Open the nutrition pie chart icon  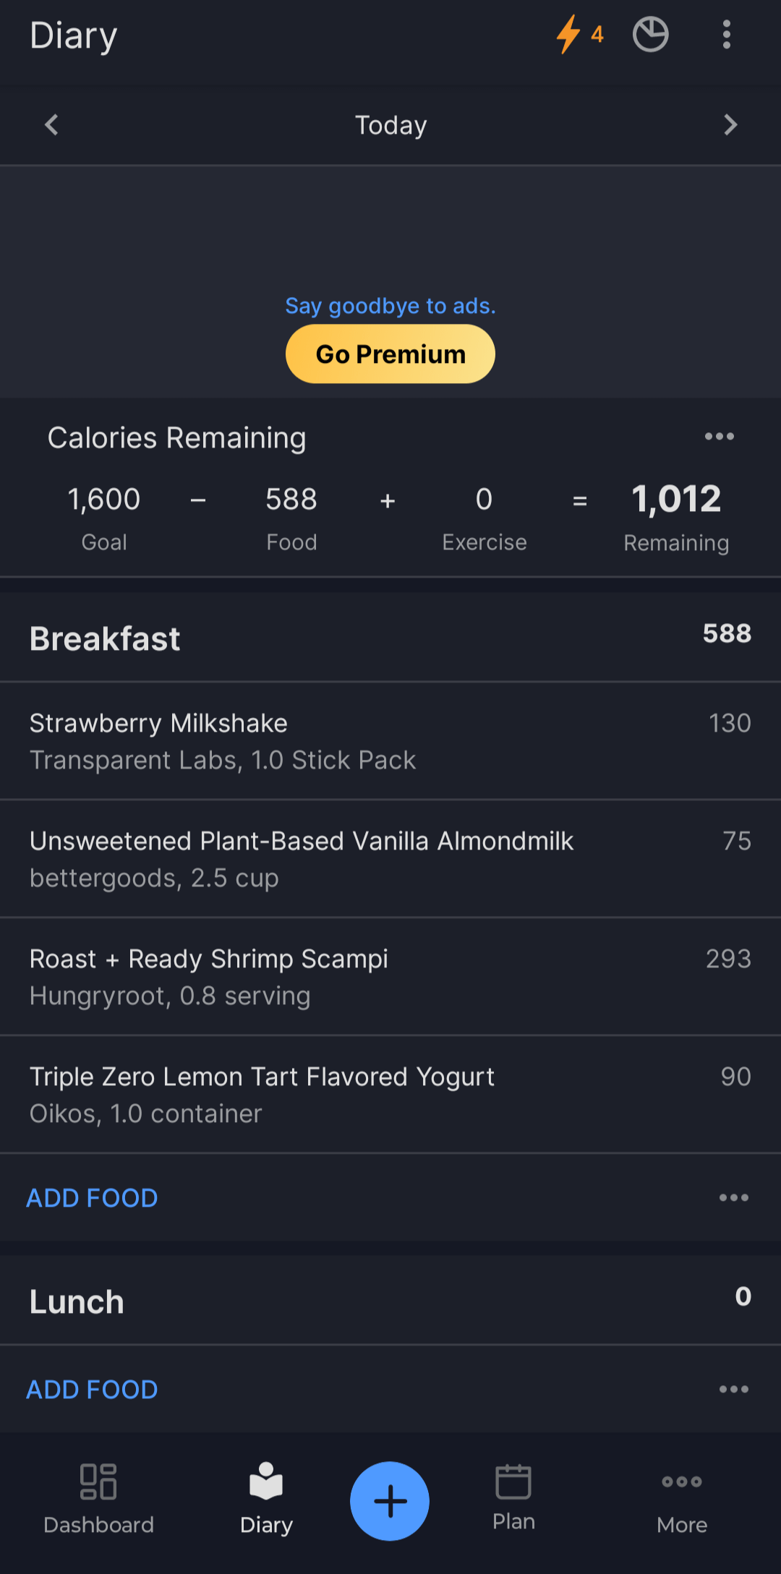pyautogui.click(x=650, y=35)
